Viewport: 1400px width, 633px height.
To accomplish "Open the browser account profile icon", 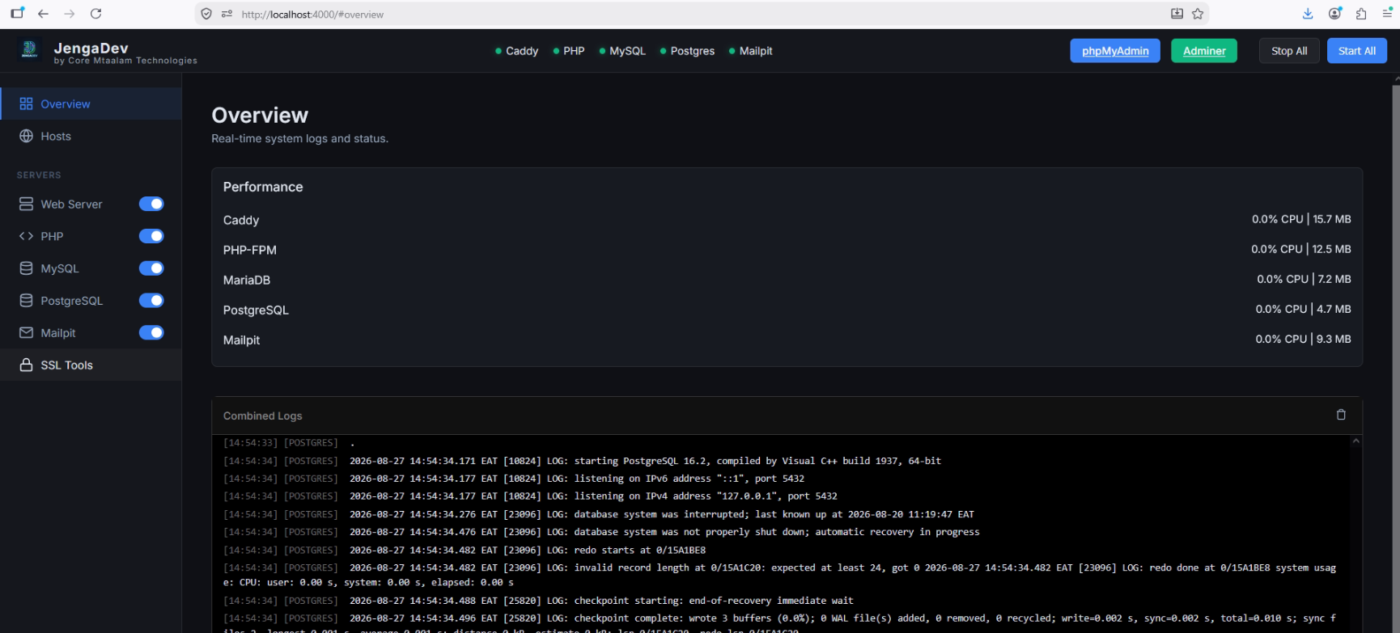I will point(1334,14).
